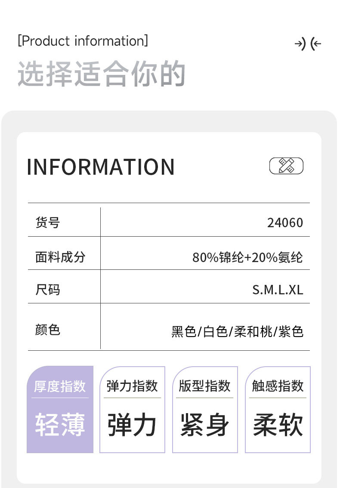Viewport: 340px width, 488px height.
Task: Click the 选择适合你的 heading
Action: [x=102, y=74]
